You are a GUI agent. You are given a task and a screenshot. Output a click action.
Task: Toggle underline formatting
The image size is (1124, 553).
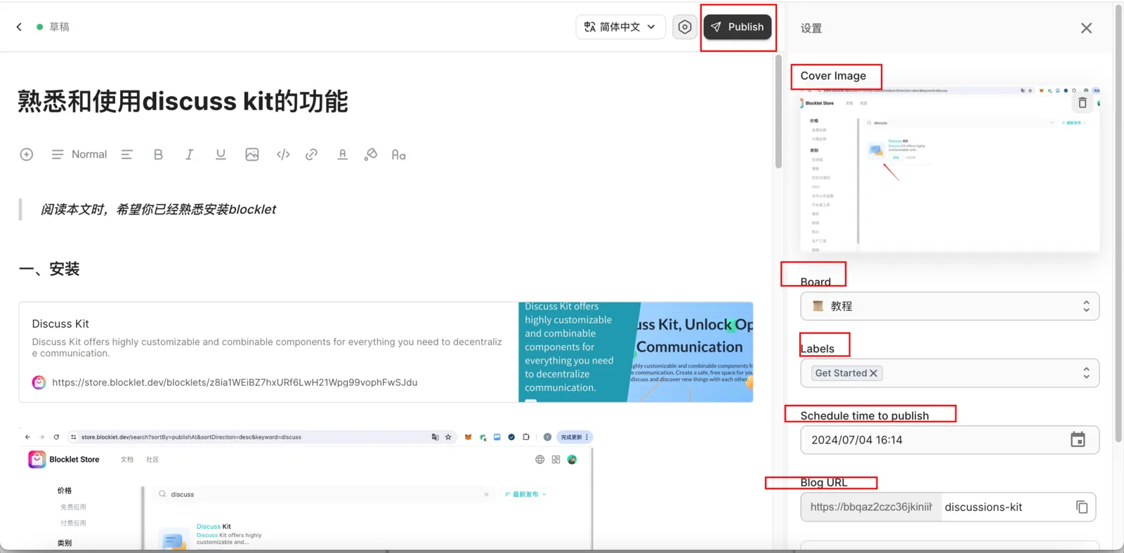pyautogui.click(x=221, y=154)
